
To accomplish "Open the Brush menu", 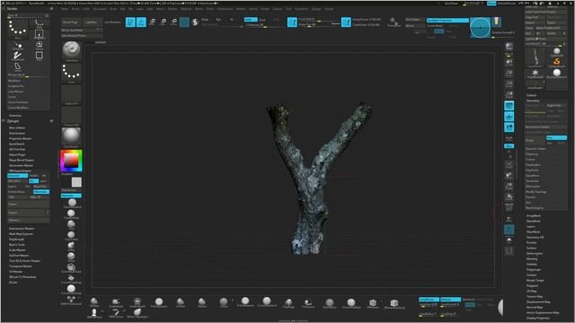I will 75,9.
